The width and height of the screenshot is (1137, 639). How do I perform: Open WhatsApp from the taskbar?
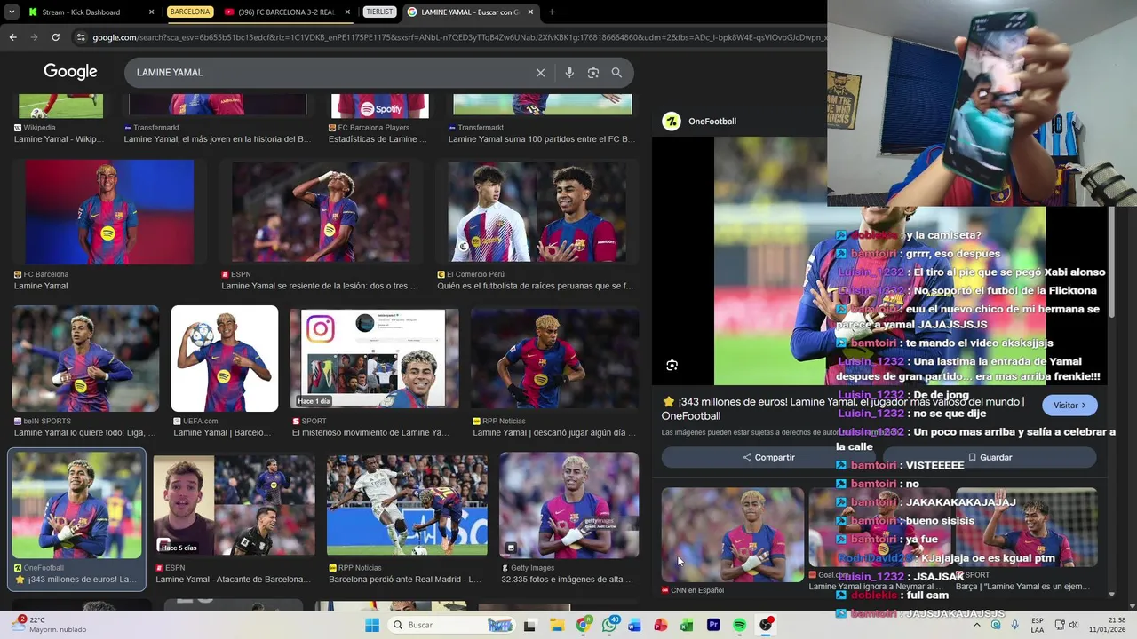609,625
